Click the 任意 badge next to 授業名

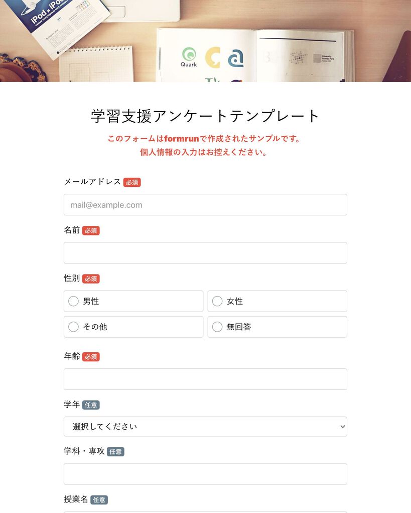tap(99, 499)
